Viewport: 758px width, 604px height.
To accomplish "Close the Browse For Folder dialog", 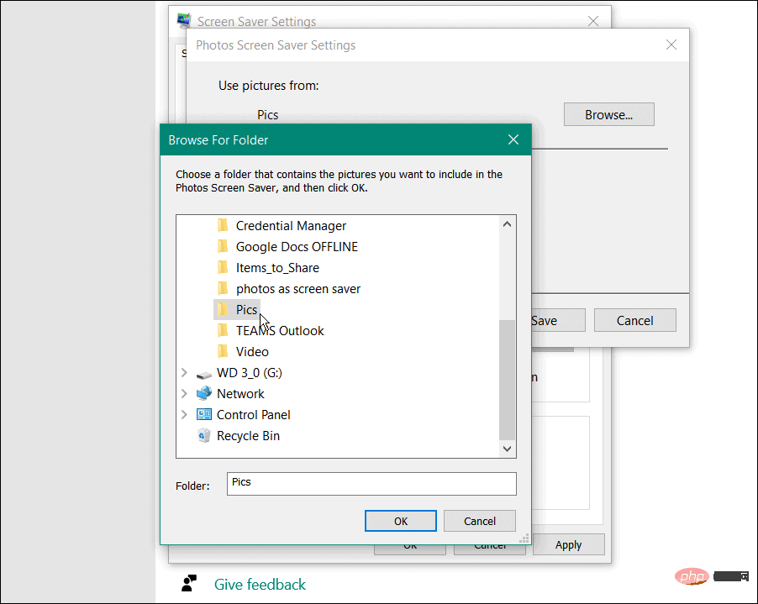I will click(513, 139).
